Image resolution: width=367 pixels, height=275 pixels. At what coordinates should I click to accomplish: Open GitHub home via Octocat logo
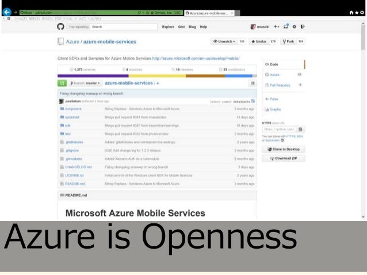[x=60, y=26]
